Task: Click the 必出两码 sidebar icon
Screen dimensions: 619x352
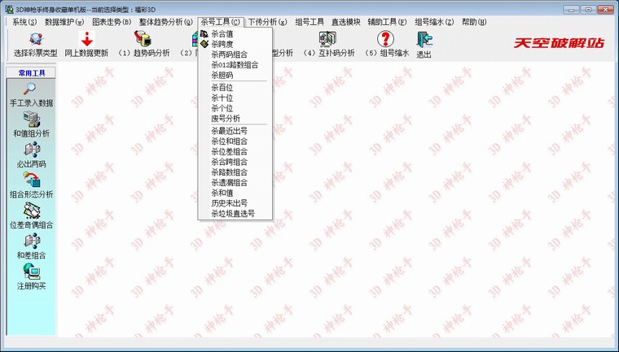Action: click(31, 150)
